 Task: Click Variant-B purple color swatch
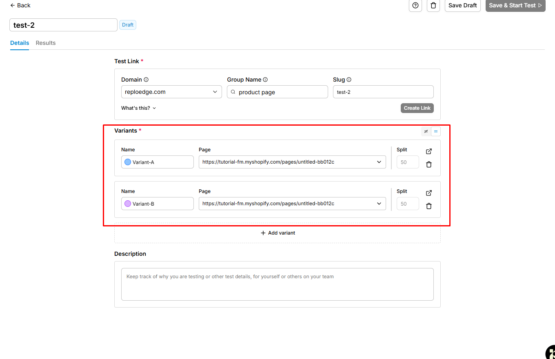click(x=128, y=204)
